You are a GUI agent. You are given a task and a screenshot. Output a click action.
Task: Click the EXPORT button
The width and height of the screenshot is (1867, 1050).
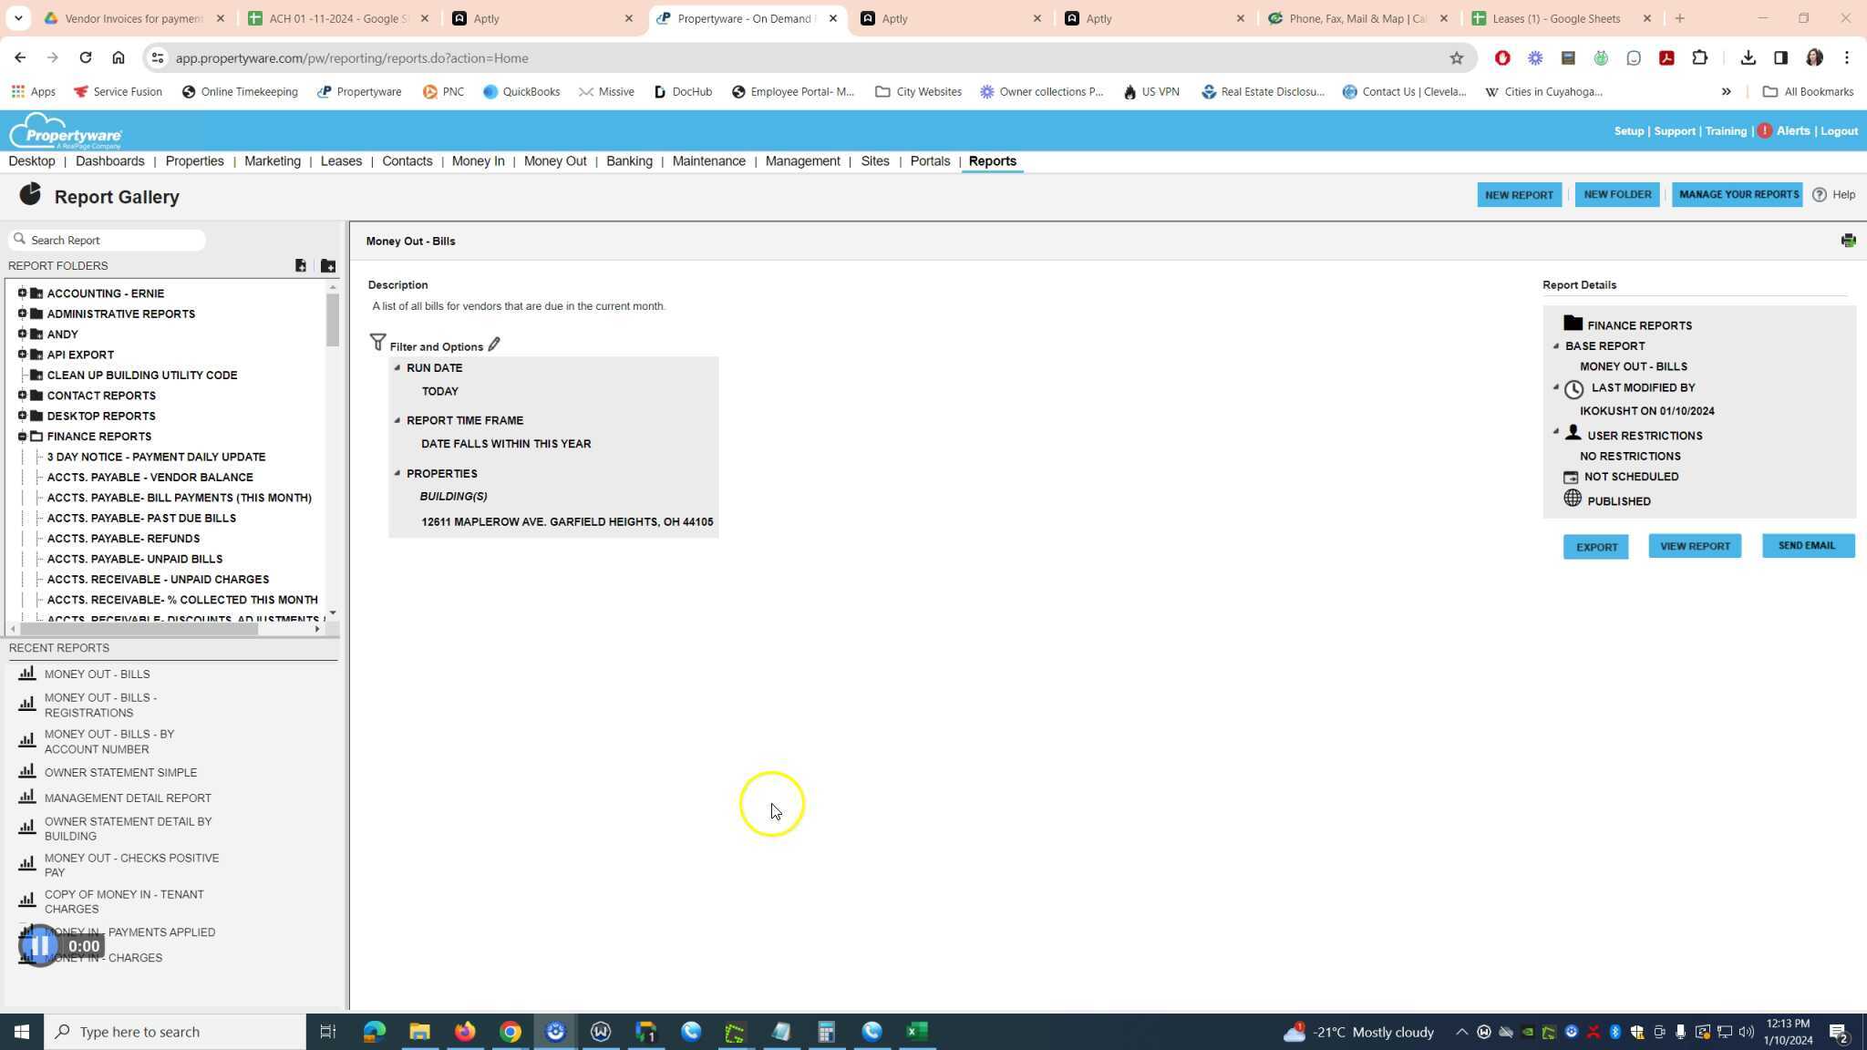(x=1596, y=546)
